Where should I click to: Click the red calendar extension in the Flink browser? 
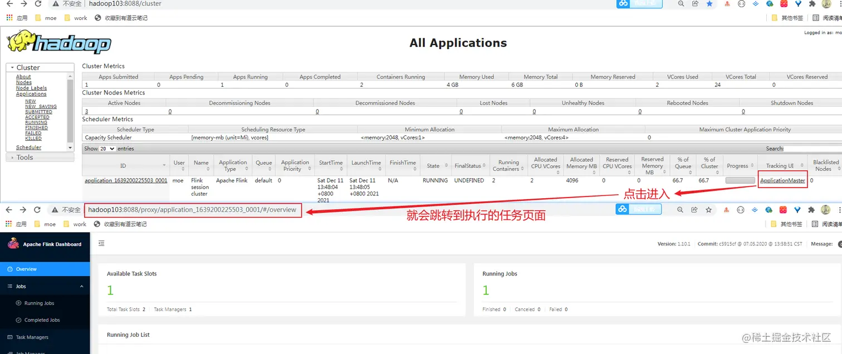point(784,210)
